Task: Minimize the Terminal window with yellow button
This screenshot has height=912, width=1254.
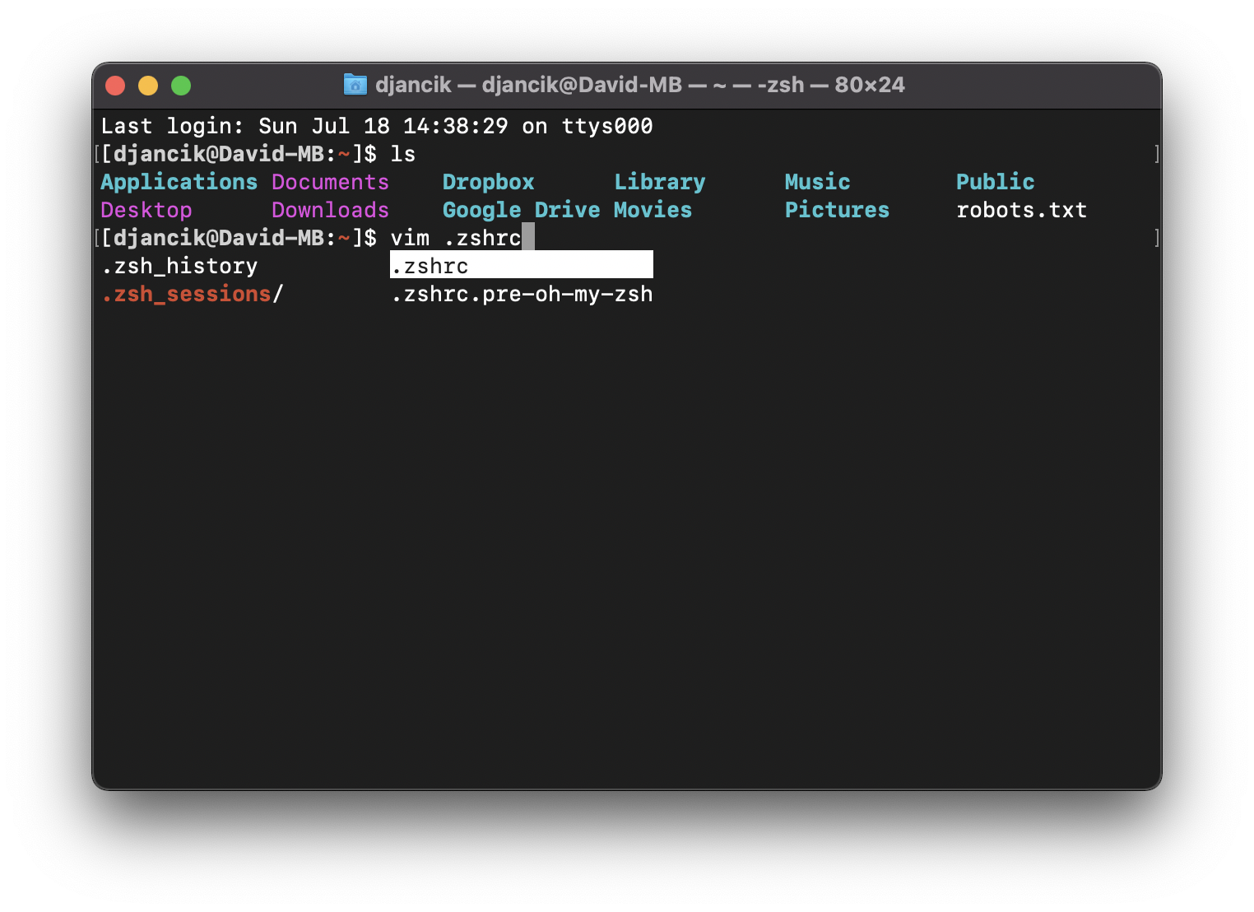Action: (x=148, y=86)
